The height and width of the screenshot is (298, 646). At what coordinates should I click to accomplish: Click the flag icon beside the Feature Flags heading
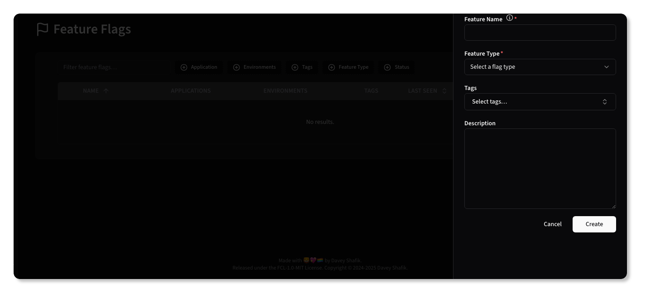pyautogui.click(x=42, y=29)
